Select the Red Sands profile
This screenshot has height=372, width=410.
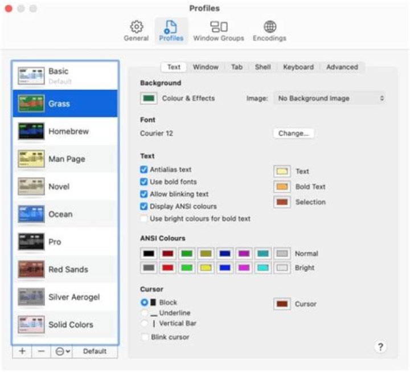[65, 269]
